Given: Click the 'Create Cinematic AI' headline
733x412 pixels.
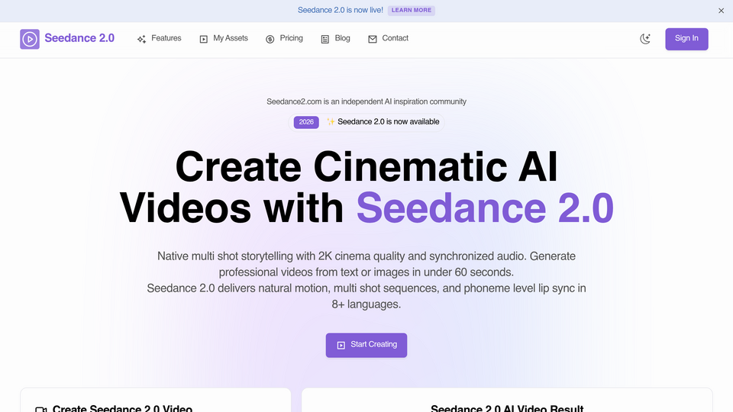Looking at the screenshot, I should pos(366,167).
